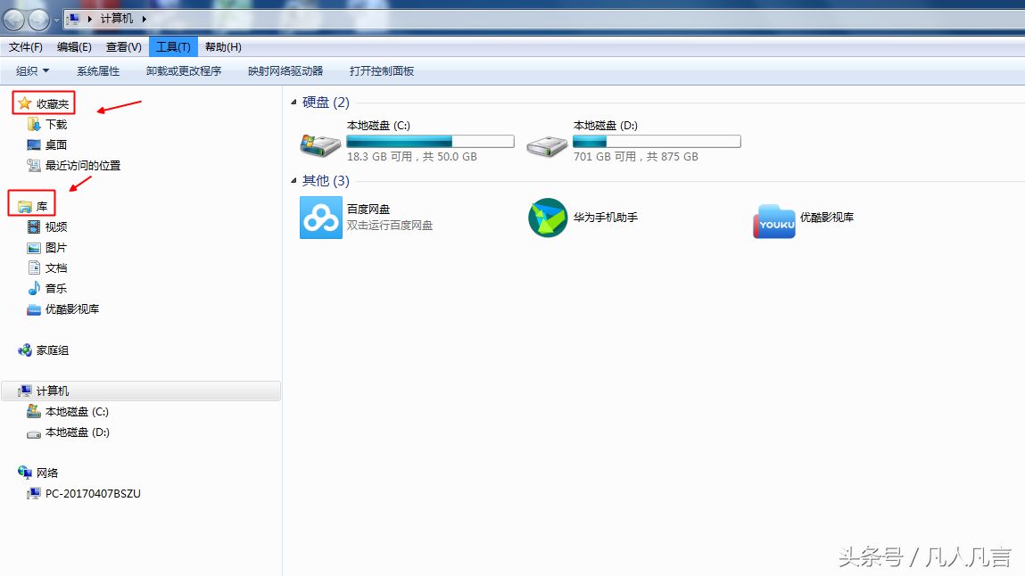Open 本地磁盘 (C:) in sidebar tree
This screenshot has height=576, width=1025.
[77, 412]
